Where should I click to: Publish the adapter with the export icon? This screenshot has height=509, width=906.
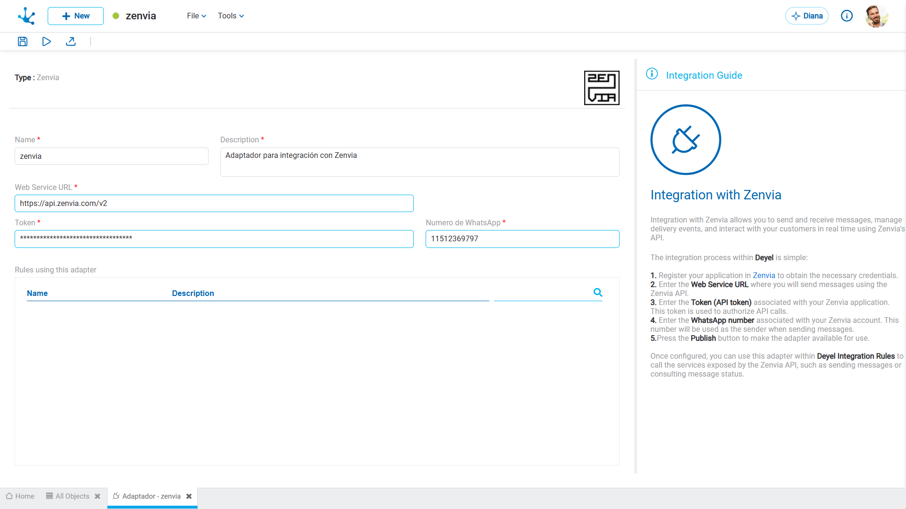71,41
